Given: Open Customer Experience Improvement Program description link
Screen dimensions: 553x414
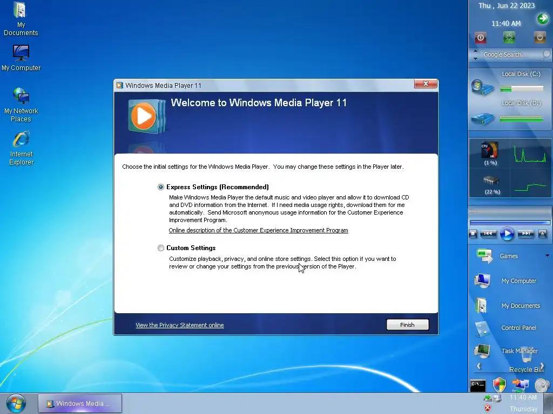Looking at the screenshot, I should [x=258, y=230].
